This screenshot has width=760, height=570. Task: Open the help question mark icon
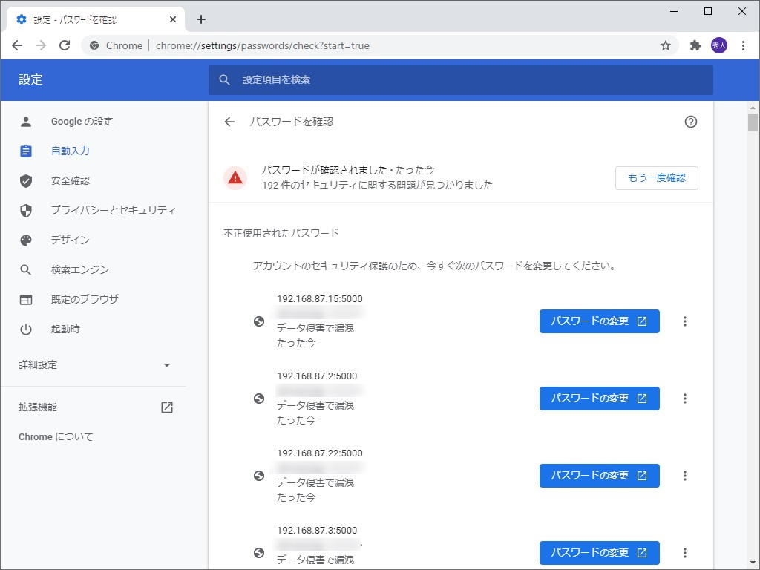pos(691,122)
